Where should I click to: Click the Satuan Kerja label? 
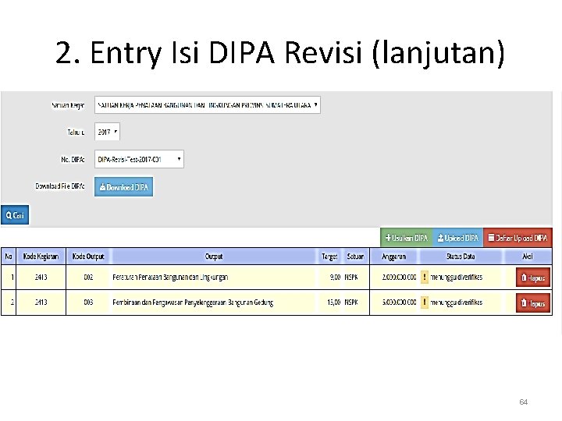pos(68,105)
